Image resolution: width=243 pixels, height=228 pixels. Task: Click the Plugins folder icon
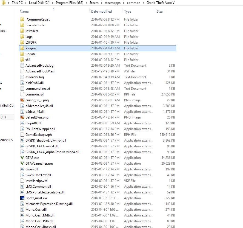point(22,48)
